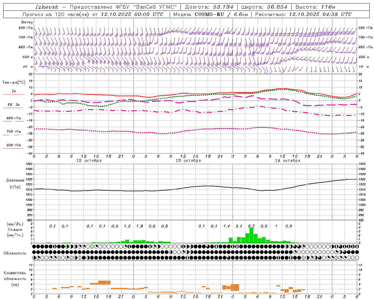Click the '12 октября' date label
The image size is (374, 299).
(x=89, y=161)
